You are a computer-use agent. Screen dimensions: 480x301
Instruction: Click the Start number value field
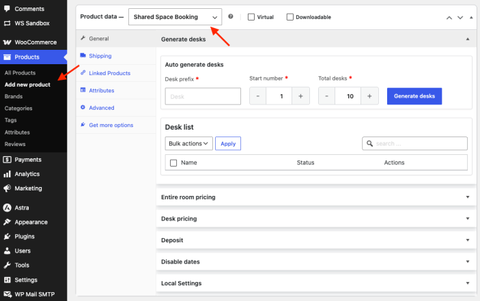pos(279,96)
